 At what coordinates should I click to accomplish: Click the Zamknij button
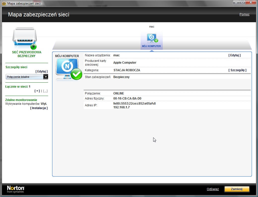click(x=237, y=189)
